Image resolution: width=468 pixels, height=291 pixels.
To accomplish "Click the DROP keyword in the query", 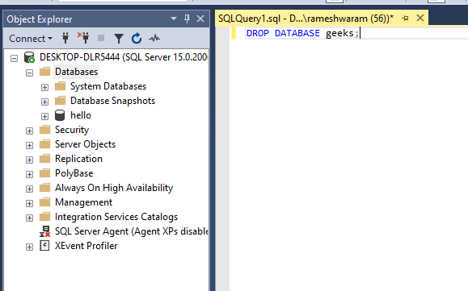I will (258, 33).
